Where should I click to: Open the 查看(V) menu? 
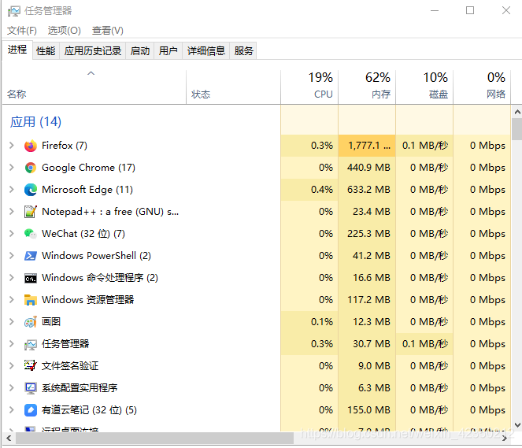click(x=108, y=31)
